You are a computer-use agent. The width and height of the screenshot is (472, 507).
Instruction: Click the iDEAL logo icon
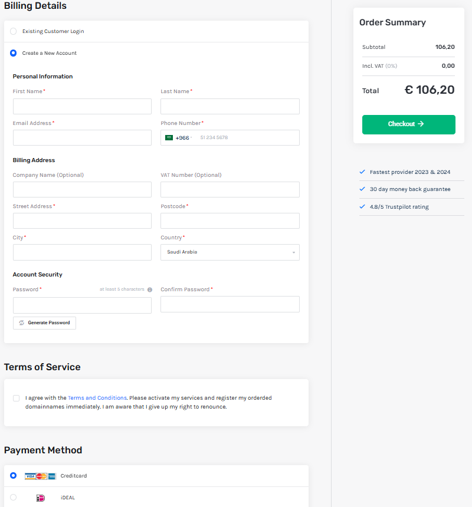click(x=41, y=498)
